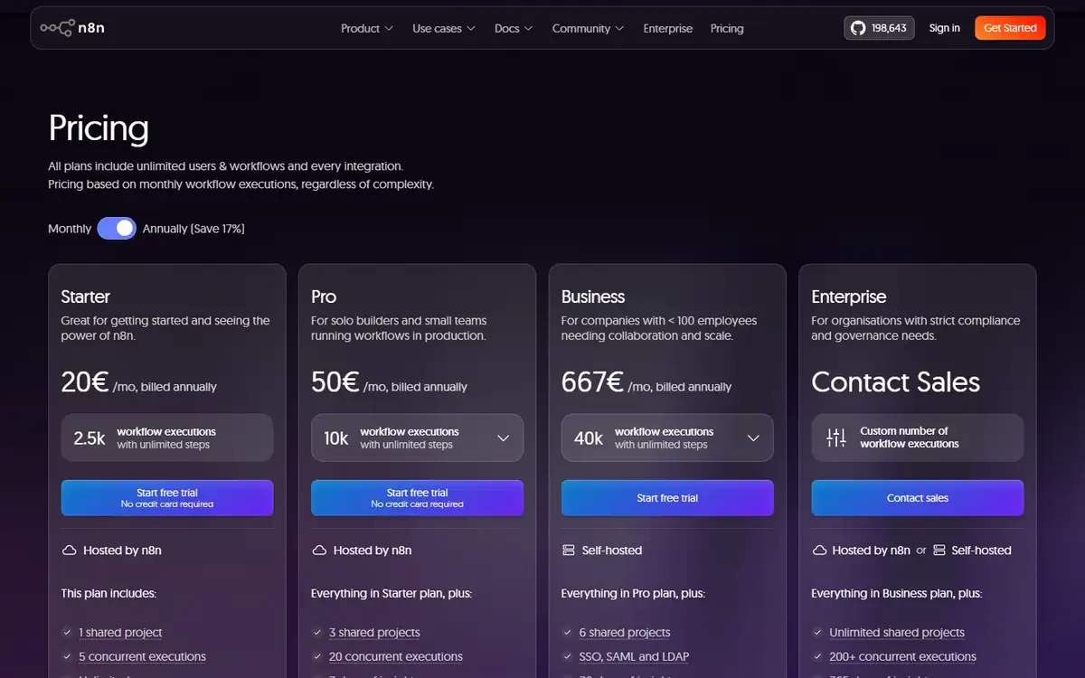The width and height of the screenshot is (1085, 678).
Task: Open the 20 concurrent executions feature link
Action: [396, 656]
